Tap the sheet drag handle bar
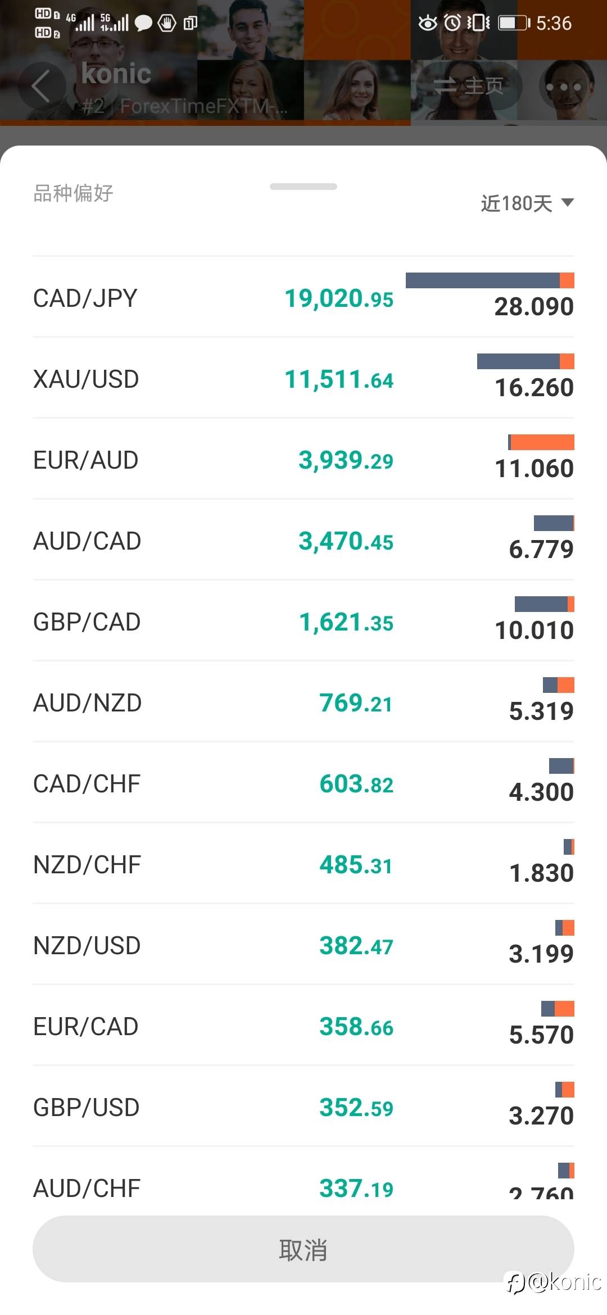607x1315 pixels. tap(303, 187)
